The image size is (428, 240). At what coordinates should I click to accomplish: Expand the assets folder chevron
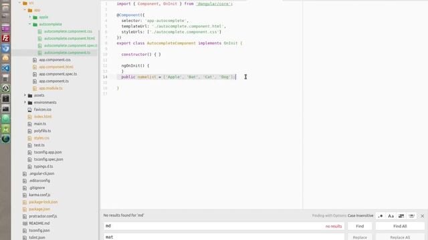[25, 95]
